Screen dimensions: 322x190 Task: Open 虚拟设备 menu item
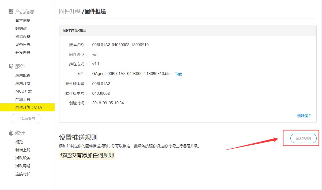point(23,37)
